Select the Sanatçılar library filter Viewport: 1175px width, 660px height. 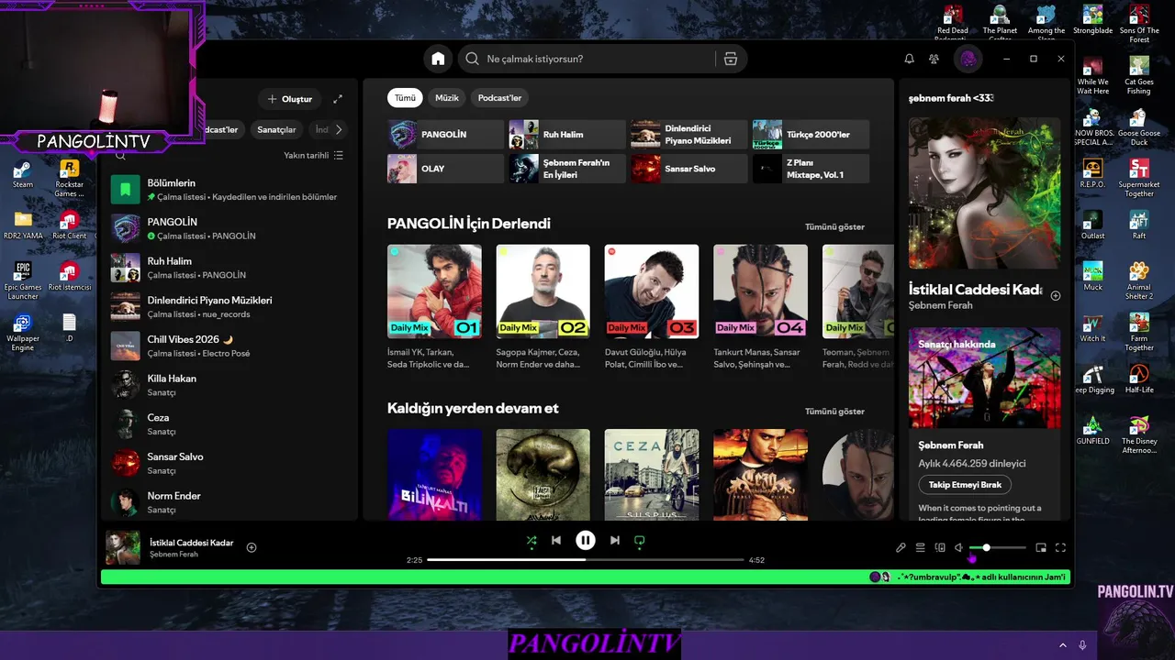click(276, 129)
